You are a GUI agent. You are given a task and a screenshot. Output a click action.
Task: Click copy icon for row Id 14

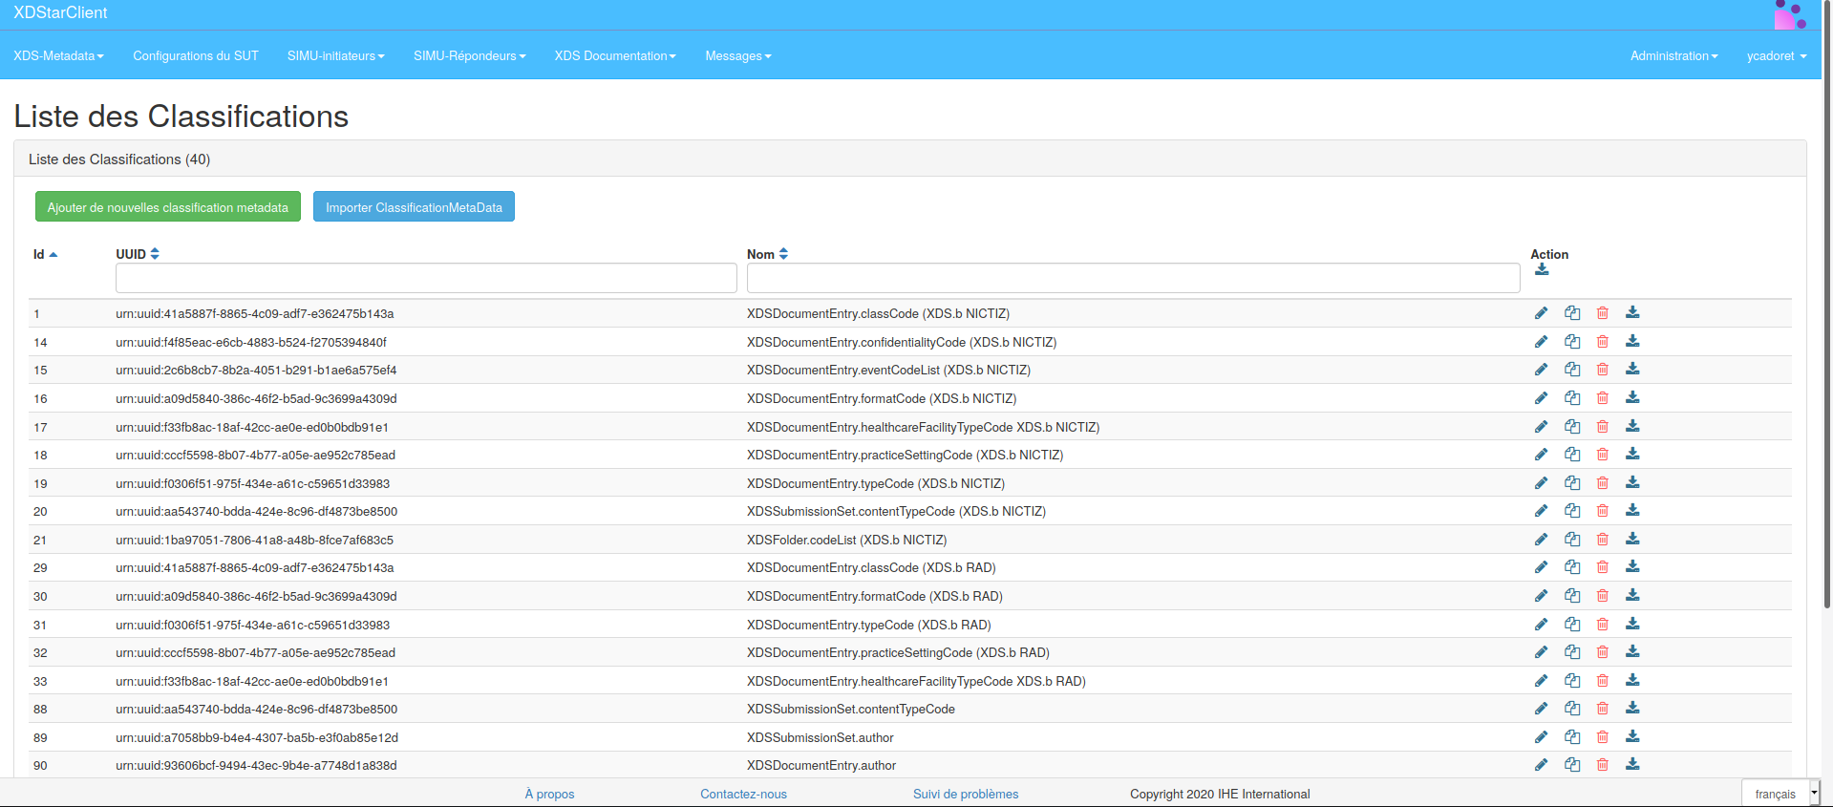pos(1571,342)
